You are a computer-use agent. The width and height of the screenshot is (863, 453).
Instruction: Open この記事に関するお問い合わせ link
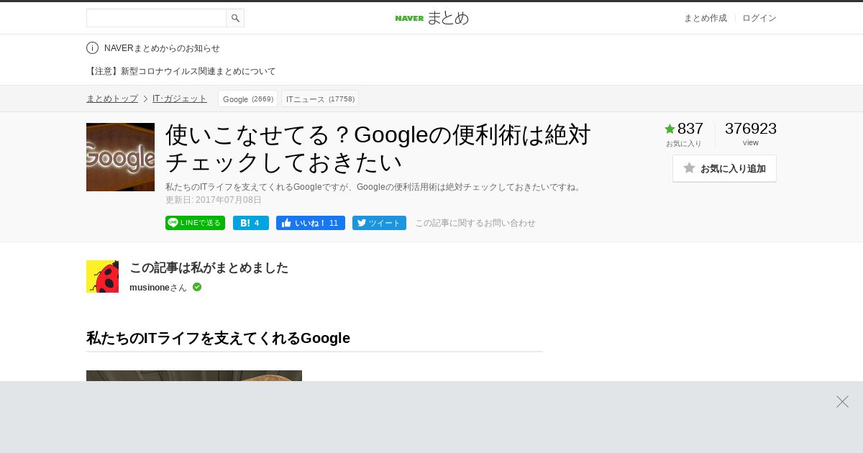tap(475, 223)
